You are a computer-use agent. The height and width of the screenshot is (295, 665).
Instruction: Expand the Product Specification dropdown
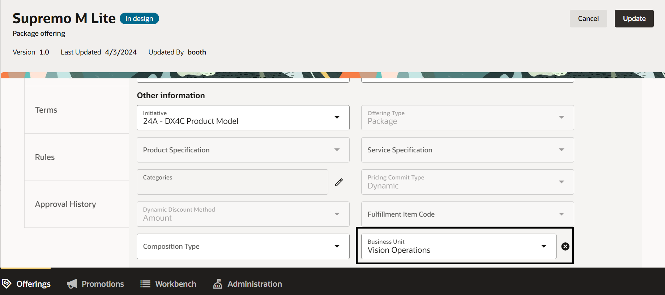337,150
